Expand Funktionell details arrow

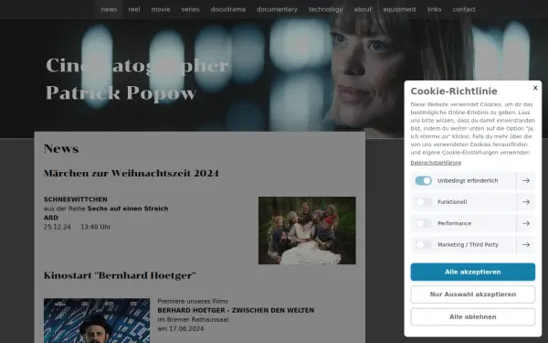(x=526, y=202)
